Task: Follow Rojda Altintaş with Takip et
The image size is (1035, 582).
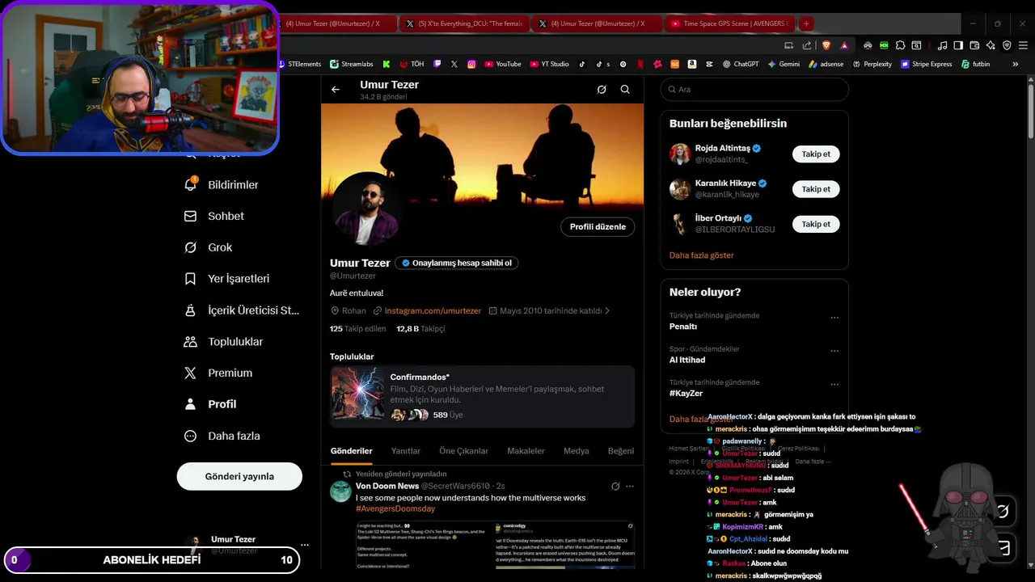Action: click(816, 154)
